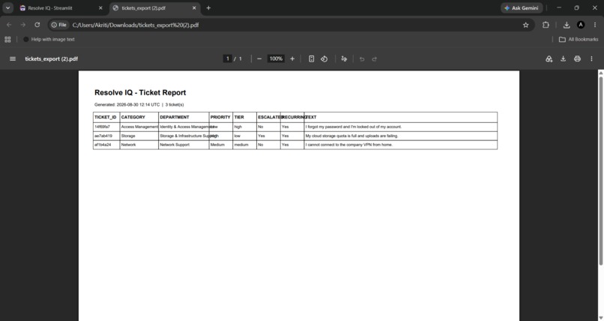This screenshot has height=321, width=604.
Task: Click the cloud storage quota ticket text
Action: (351, 136)
